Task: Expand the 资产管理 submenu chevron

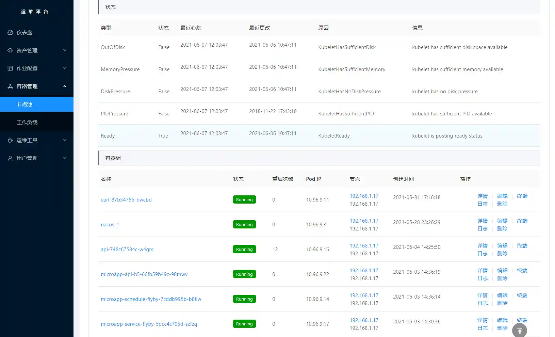Action: coord(65,50)
